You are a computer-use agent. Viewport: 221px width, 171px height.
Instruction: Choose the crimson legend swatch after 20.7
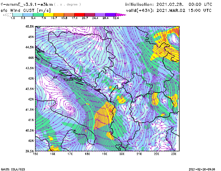[x=90, y=15]
